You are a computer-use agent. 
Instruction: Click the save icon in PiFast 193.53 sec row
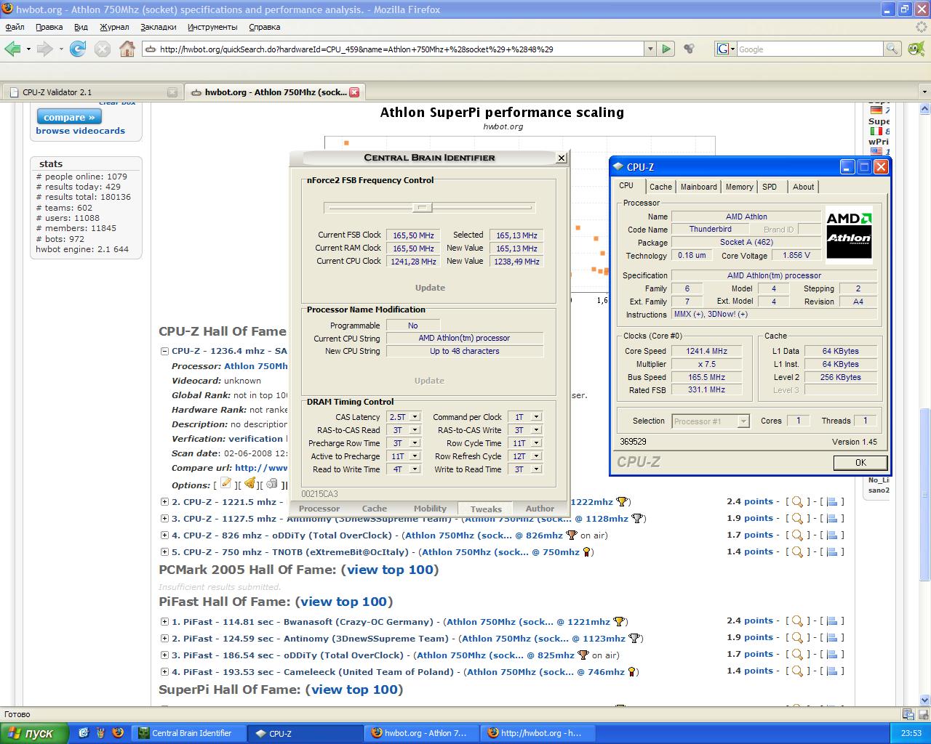(x=832, y=671)
